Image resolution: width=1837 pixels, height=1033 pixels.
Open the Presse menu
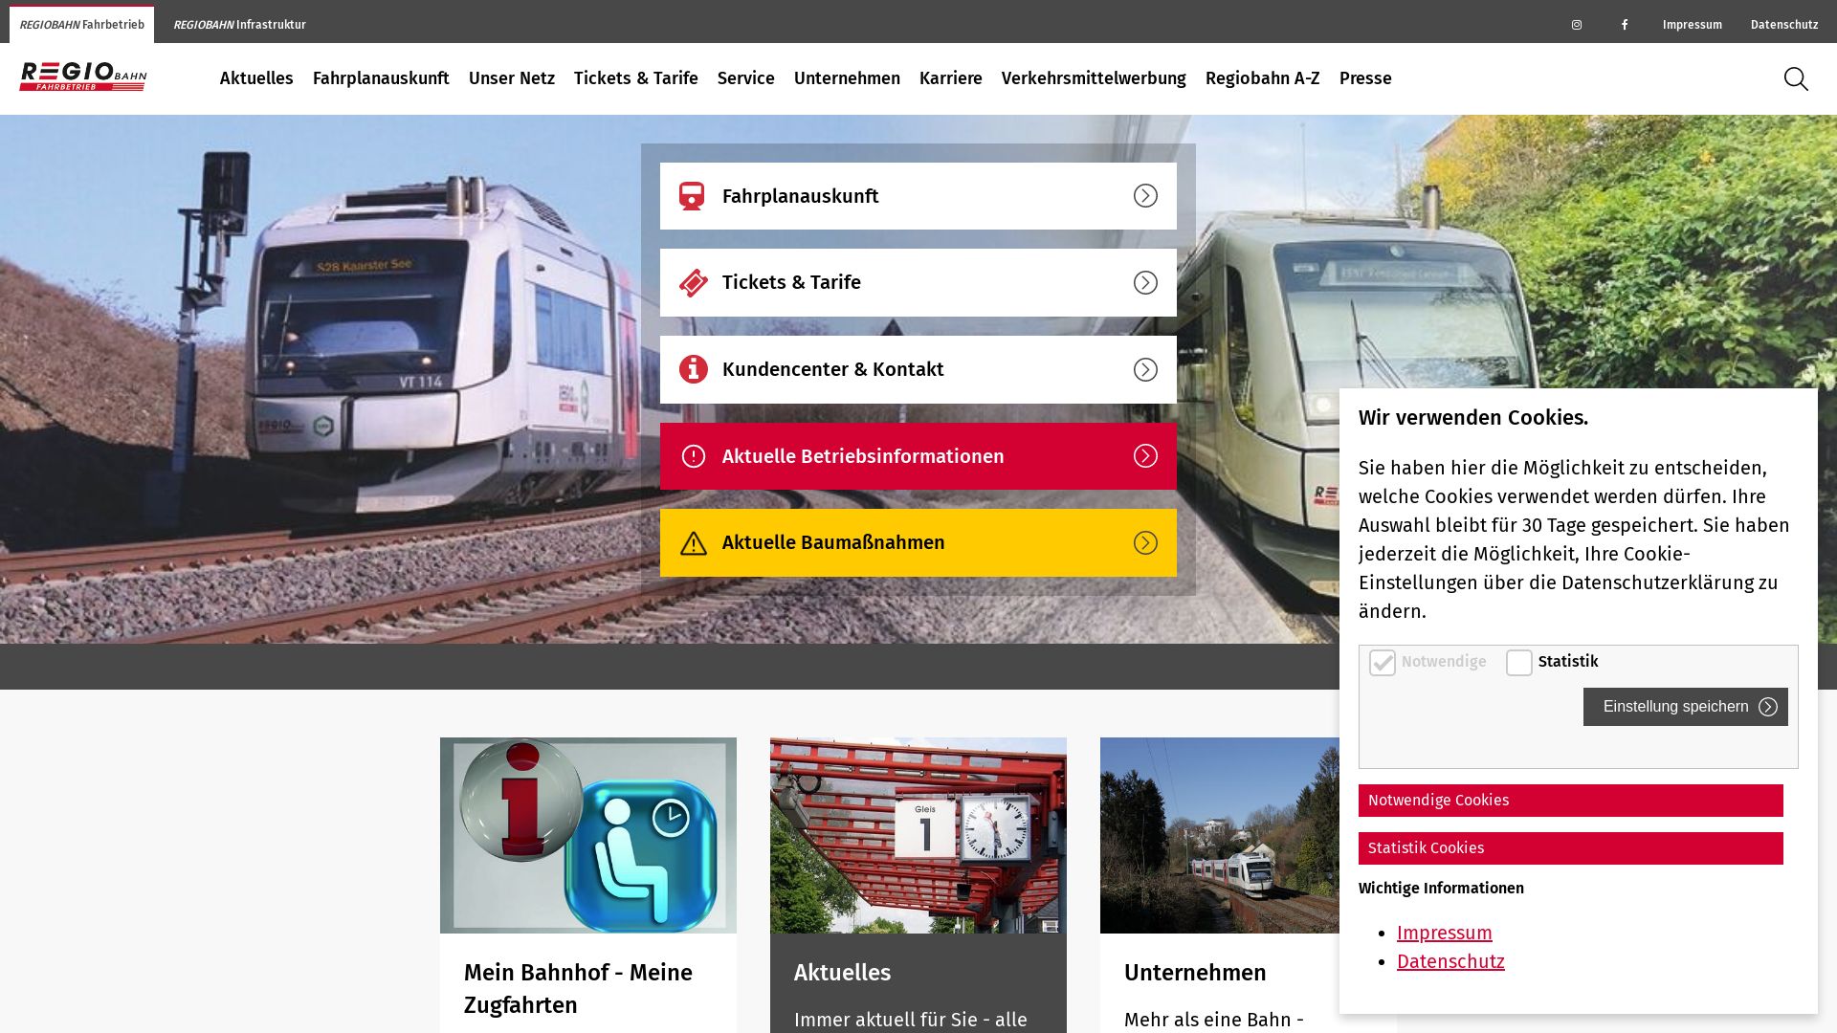point(1365,78)
